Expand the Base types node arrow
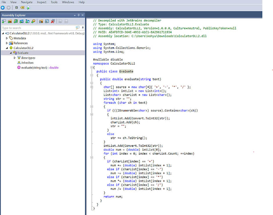Image resolution: width=273 pixels, height=215 pixels. pyautogui.click(x=14, y=58)
